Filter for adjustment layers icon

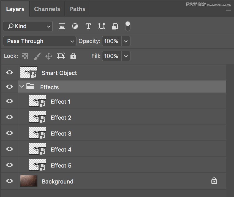pyautogui.click(x=75, y=26)
